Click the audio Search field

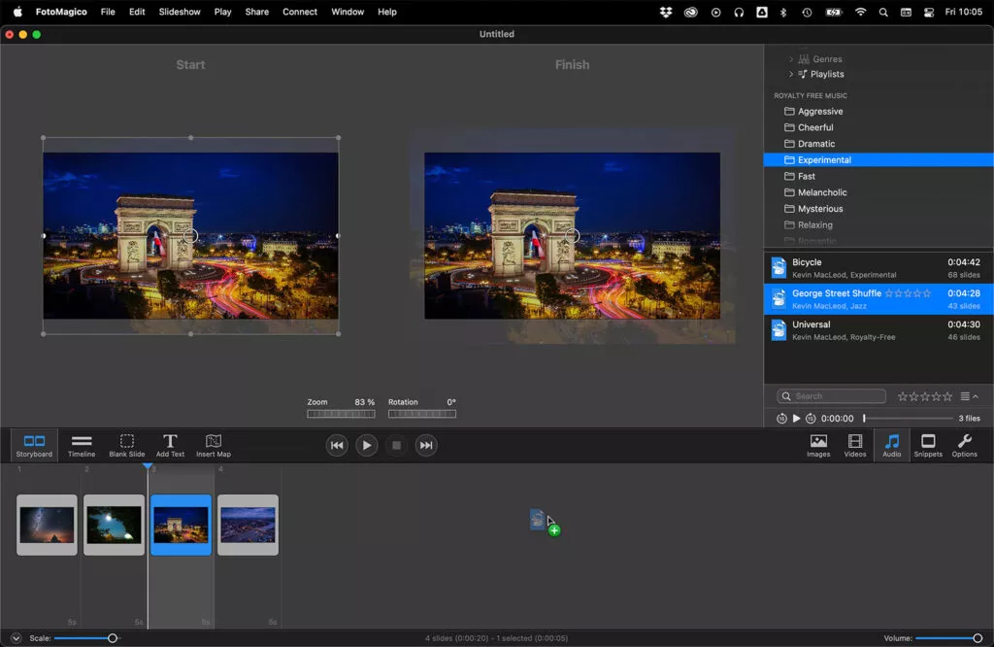(831, 396)
